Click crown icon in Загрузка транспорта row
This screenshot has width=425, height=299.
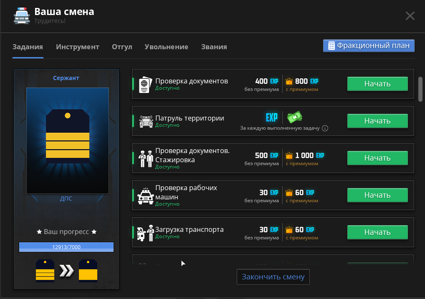(289, 230)
